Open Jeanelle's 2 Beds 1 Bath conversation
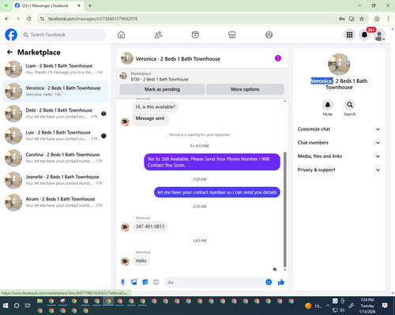Viewport: 395px width, 315px height. pos(55,180)
